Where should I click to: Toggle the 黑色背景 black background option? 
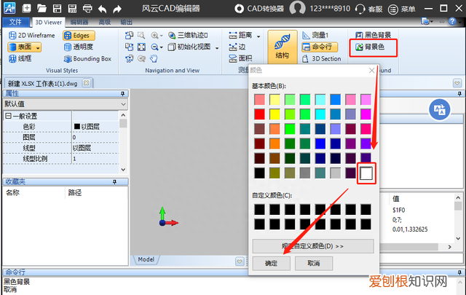375,35
